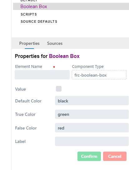Click the True Color field showing green
This screenshot has width=129, height=170.
tap(92, 114)
